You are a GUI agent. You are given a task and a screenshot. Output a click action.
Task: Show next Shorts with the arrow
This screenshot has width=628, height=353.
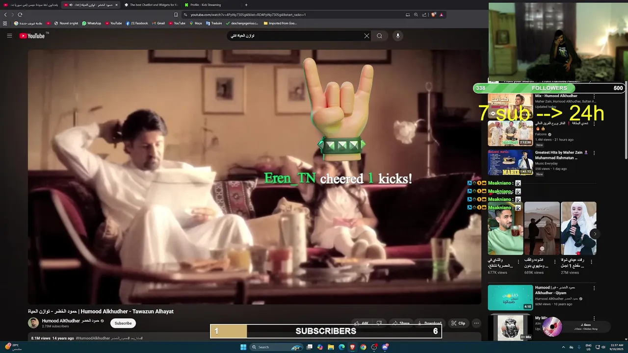click(595, 234)
